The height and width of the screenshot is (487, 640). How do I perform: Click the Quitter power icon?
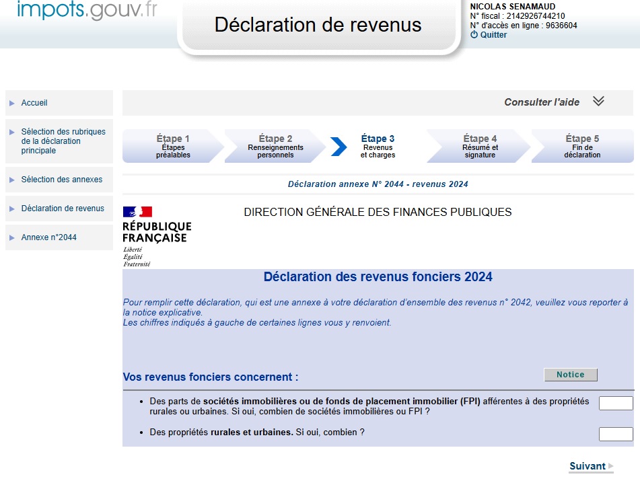[x=474, y=35]
